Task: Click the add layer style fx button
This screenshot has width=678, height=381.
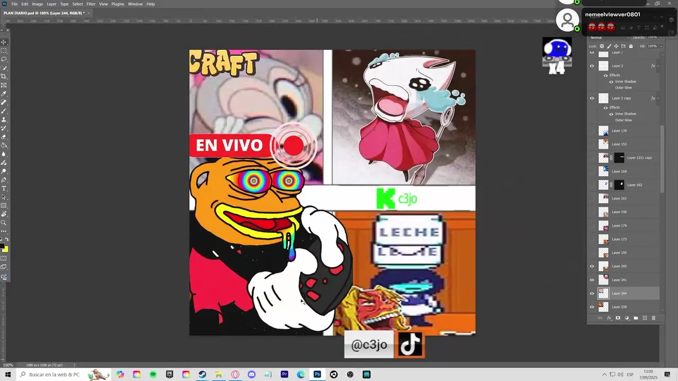Action: click(x=609, y=318)
